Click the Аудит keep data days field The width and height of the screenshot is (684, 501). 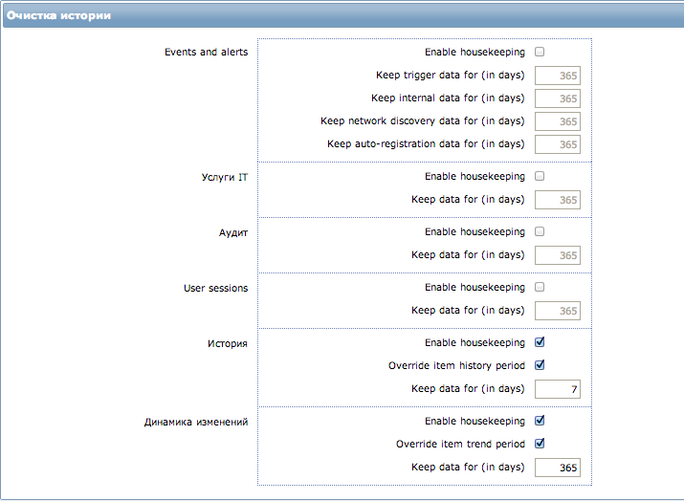click(x=558, y=255)
